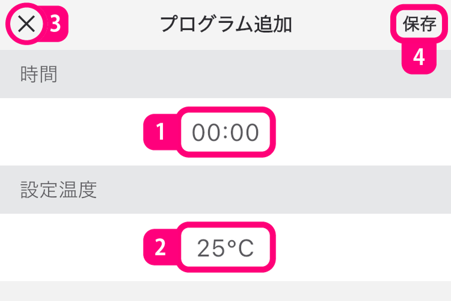Click the white temperature row right of 25°C
The width and height of the screenshot is (451, 301).
pos(361,247)
